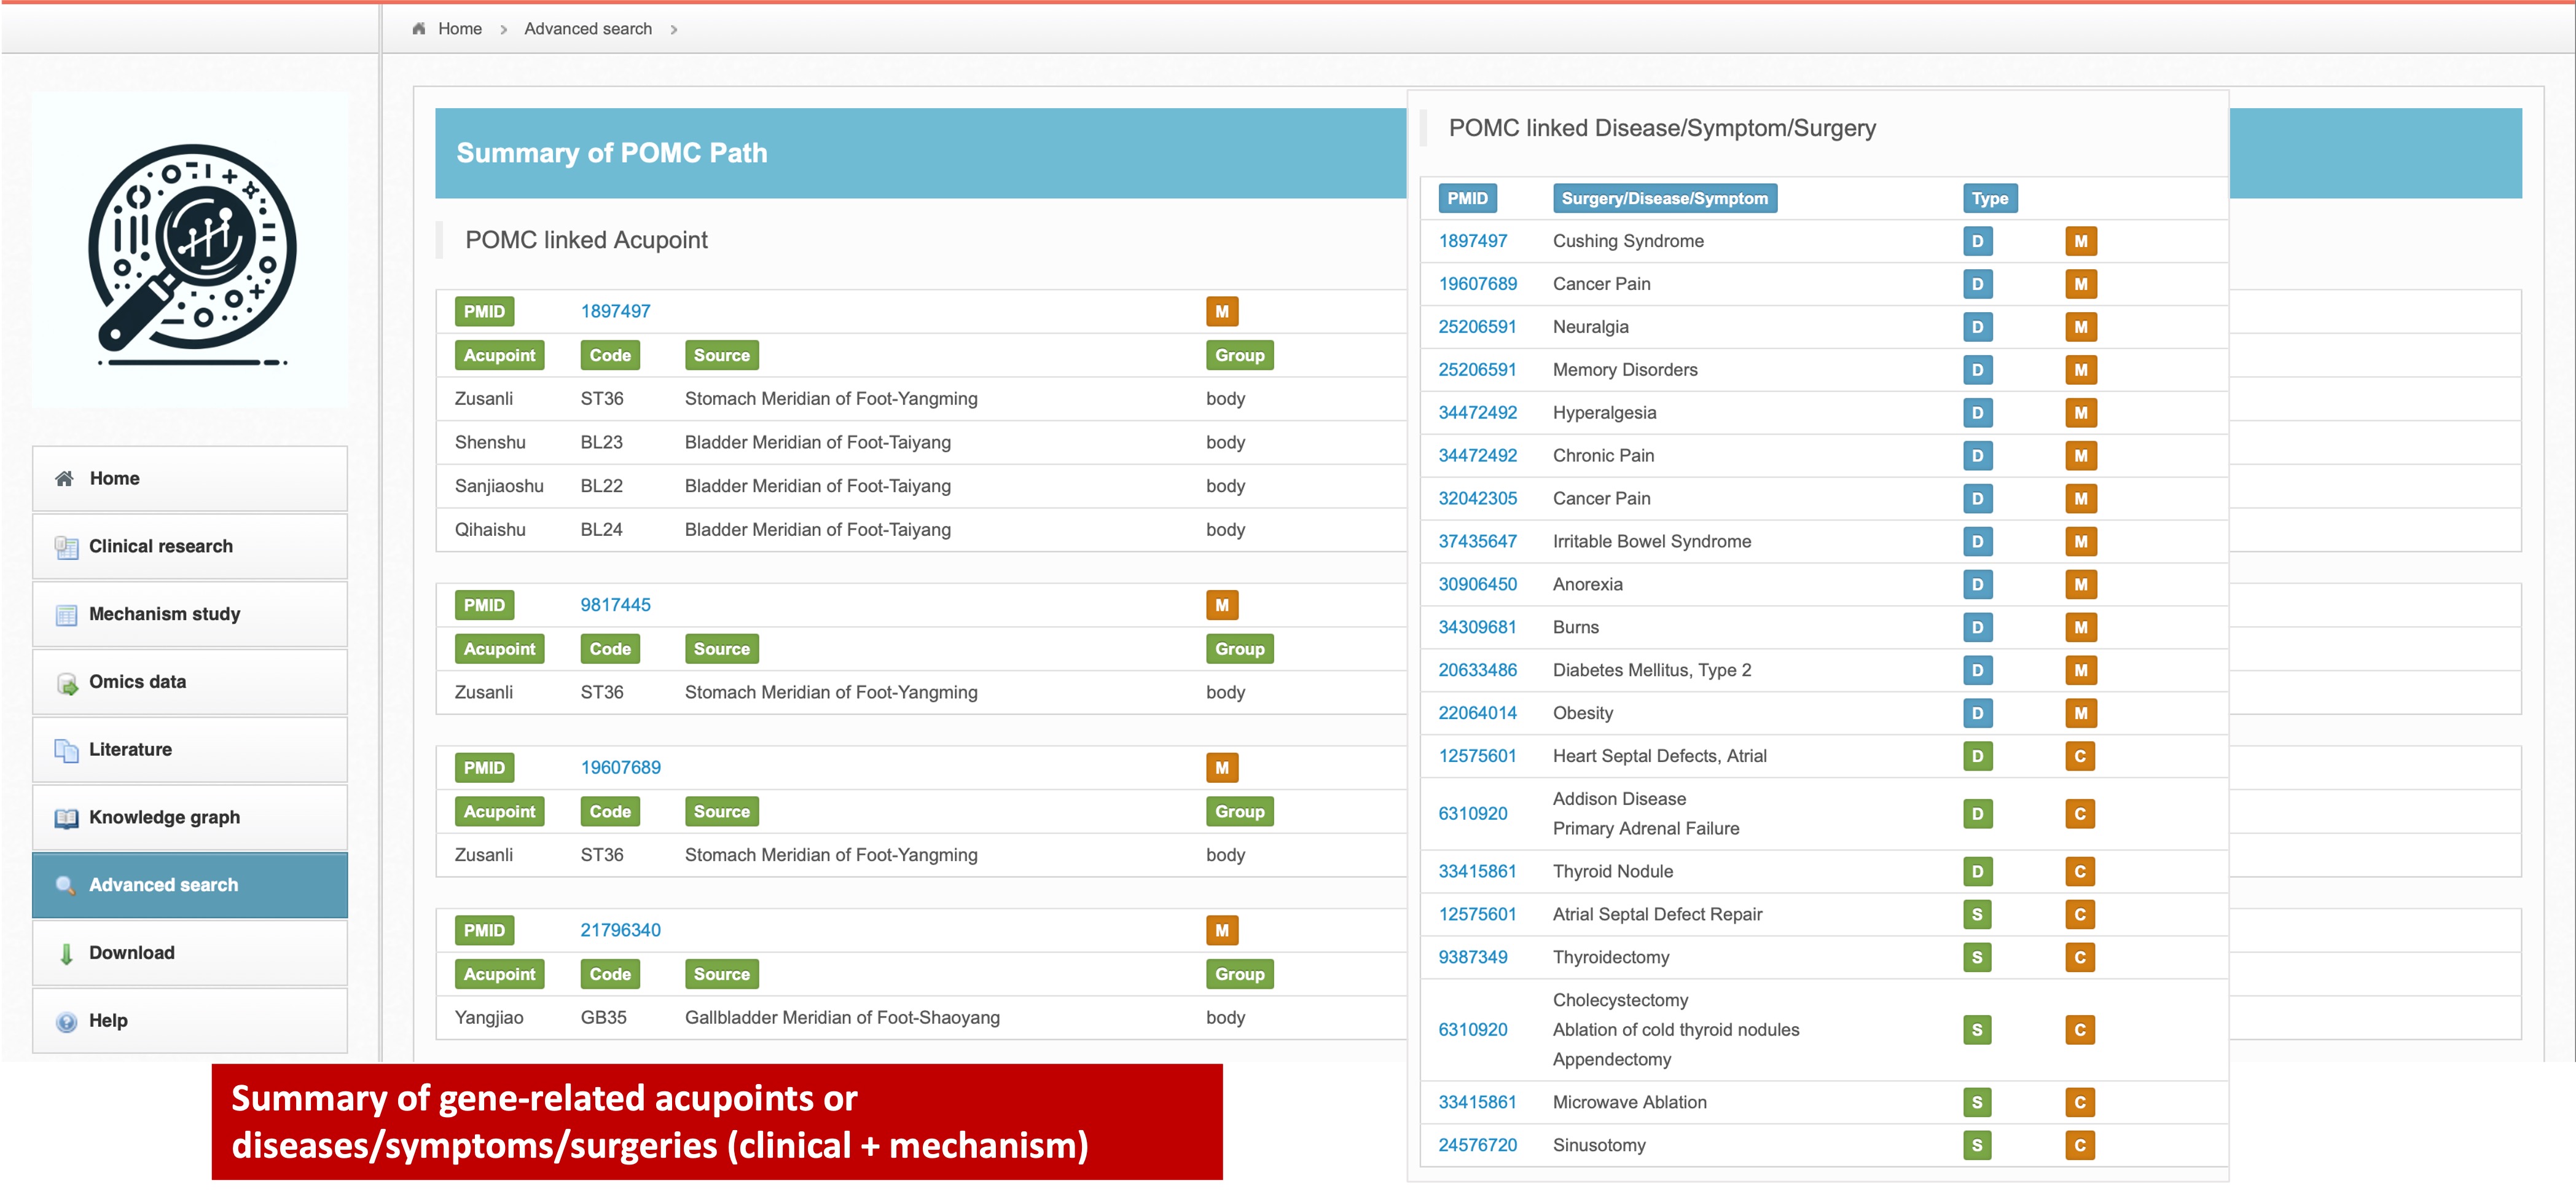Open PMID link 9817445

[615, 605]
